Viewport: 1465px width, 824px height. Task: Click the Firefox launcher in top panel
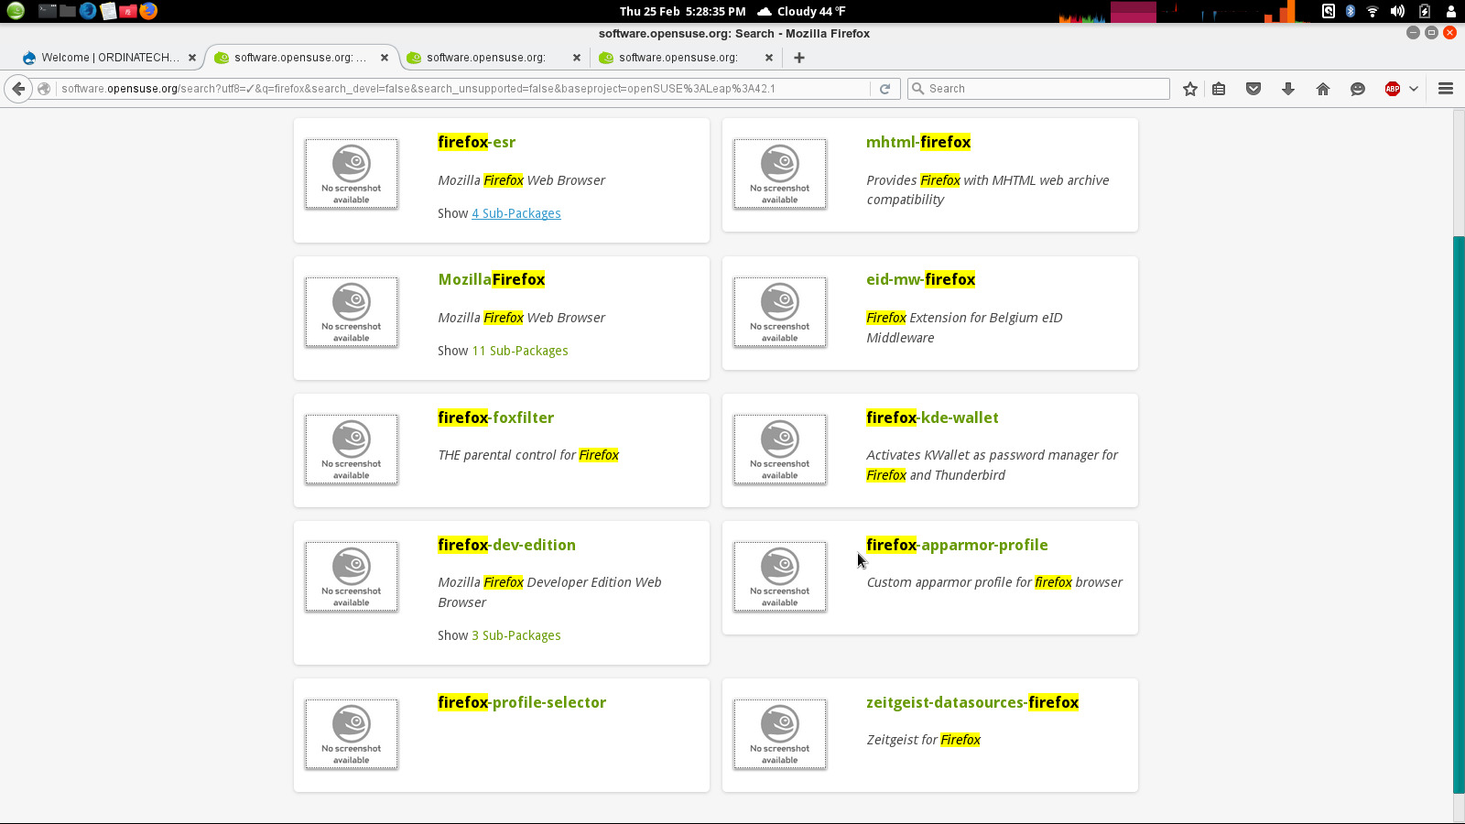[x=148, y=11]
